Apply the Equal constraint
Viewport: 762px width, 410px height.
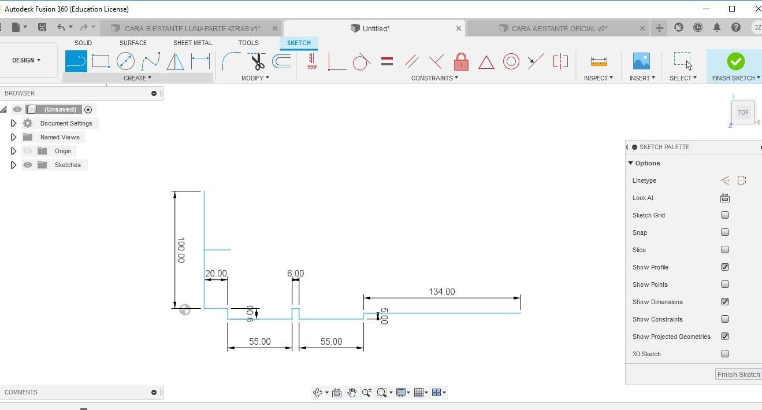(387, 61)
